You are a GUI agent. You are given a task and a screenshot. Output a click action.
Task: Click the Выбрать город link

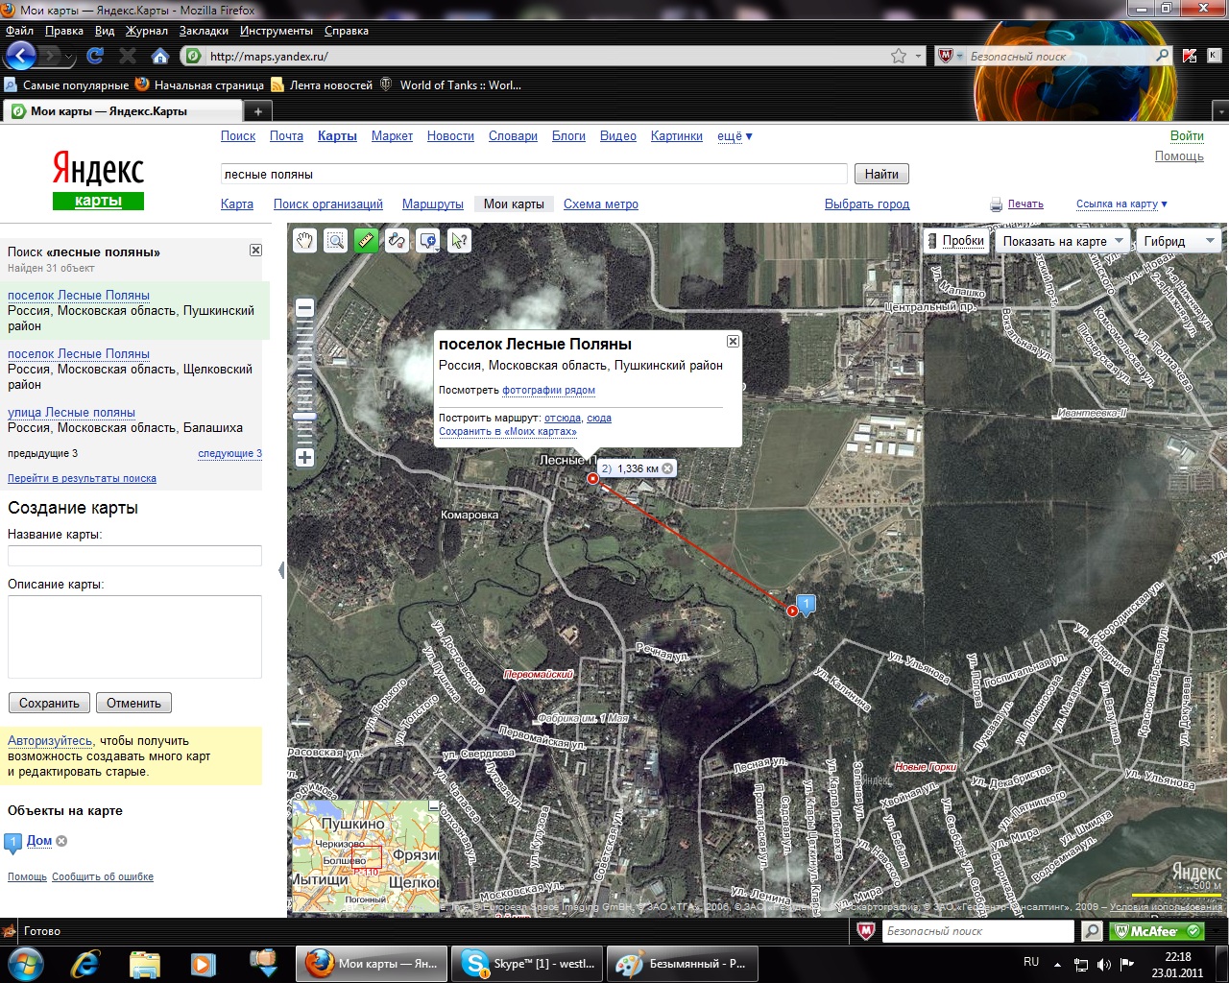[x=867, y=204]
